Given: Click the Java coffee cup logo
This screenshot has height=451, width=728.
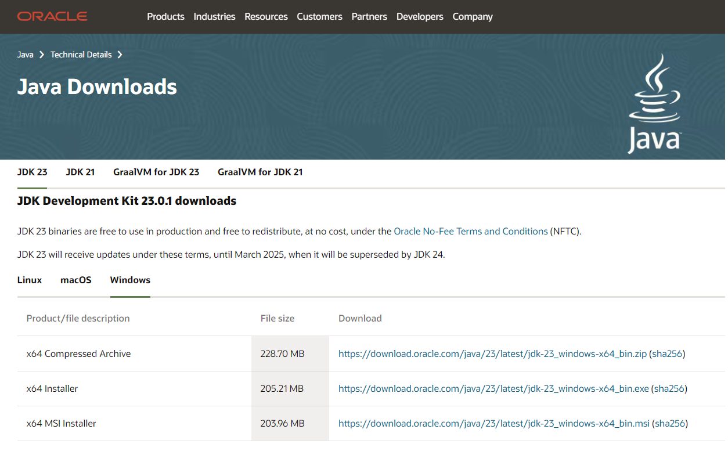Looking at the screenshot, I should tap(654, 104).
